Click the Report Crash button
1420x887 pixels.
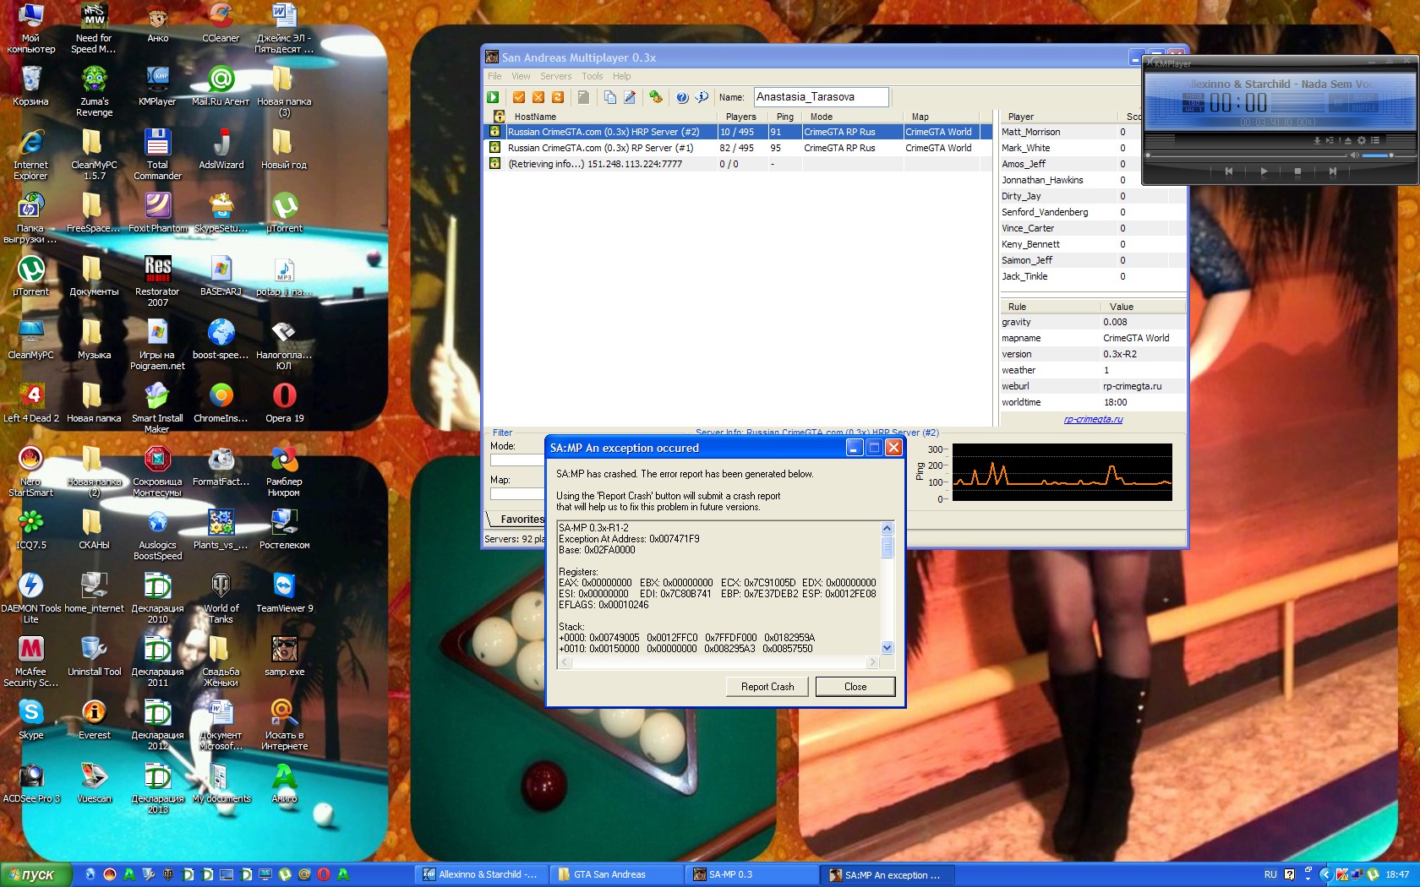point(767,687)
